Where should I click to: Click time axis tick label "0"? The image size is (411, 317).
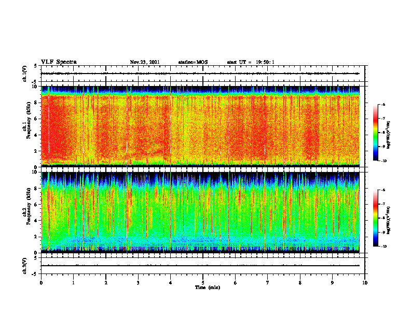[x=41, y=282]
